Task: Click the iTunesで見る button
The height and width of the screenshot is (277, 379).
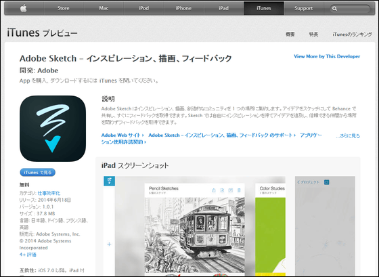Action: 38,172
